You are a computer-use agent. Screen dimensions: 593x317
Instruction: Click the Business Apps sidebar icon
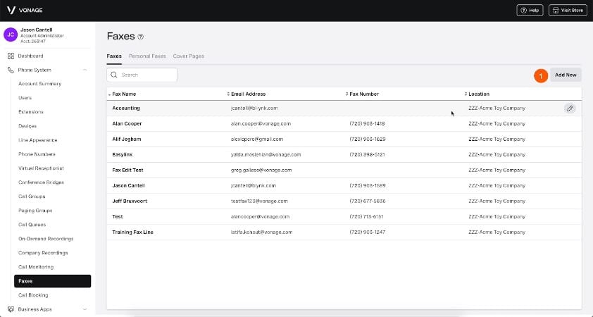point(11,309)
